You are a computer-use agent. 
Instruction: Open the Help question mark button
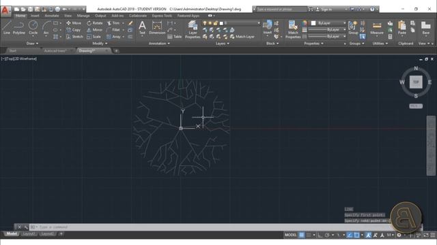click(372, 9)
